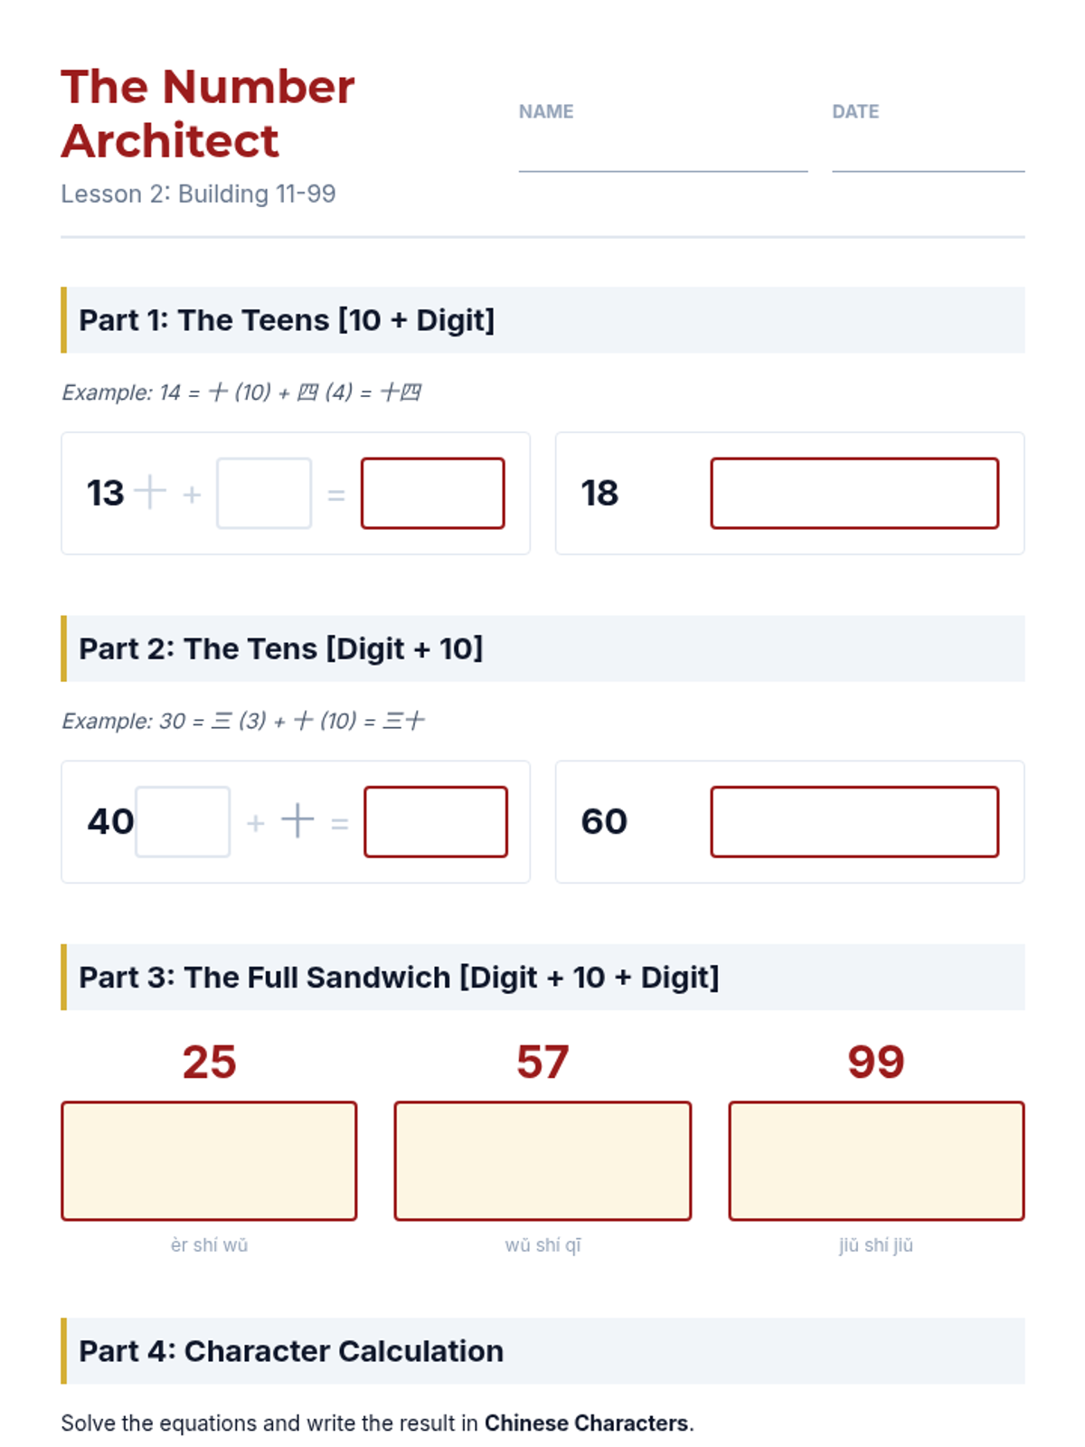Screen dimensions: 1085x1447
Task: Click the "jiǔ shí jiǔ" pinyin hint
Action: coord(876,1245)
